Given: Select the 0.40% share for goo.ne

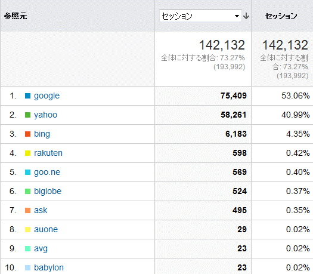Looking at the screenshot, I should [298, 172].
